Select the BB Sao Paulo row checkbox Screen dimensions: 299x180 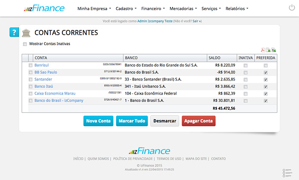coord(30,73)
